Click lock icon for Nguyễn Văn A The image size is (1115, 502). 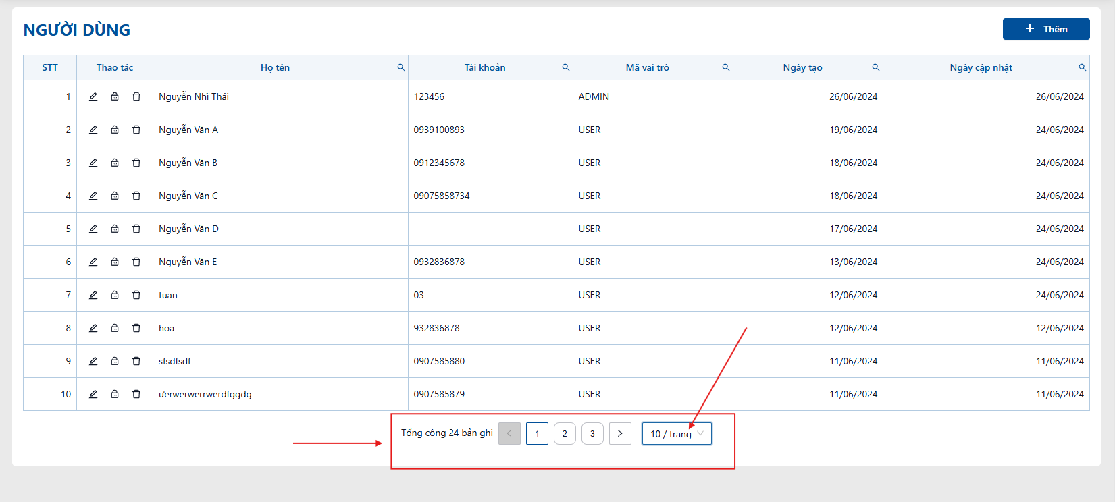click(115, 130)
